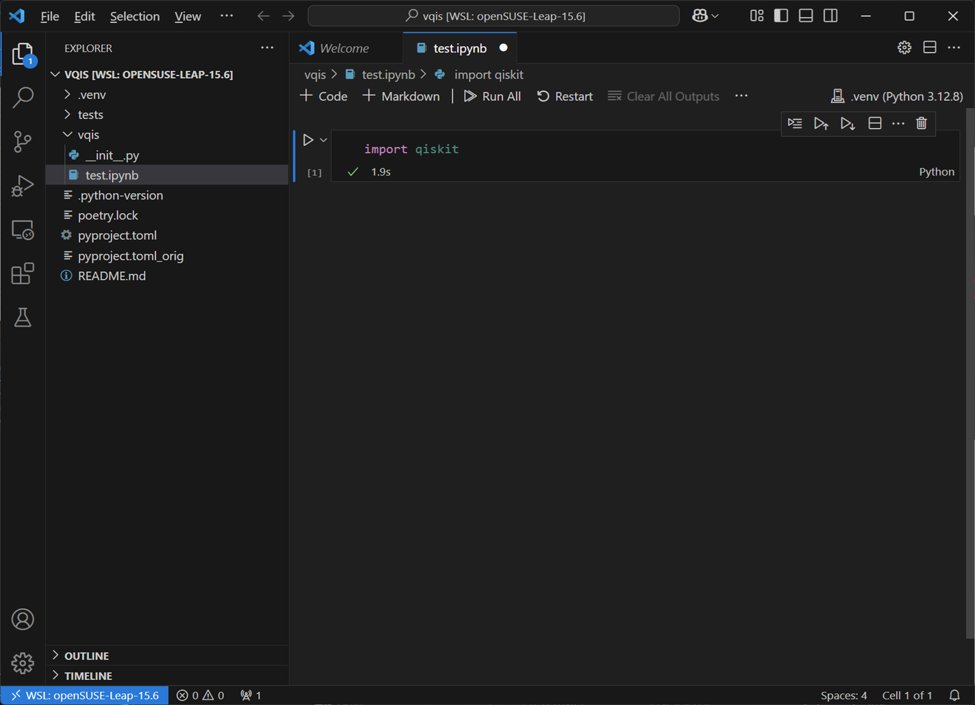Delete the notebook cell

pos(921,123)
